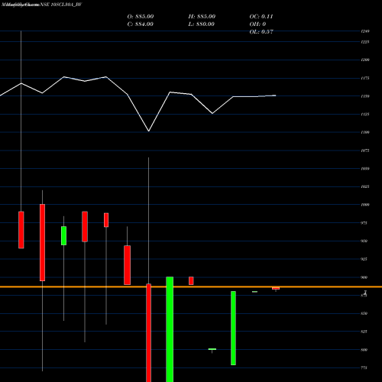Click the low value L: 880.00
This screenshot has width=382, height=382.
pos(202,24)
